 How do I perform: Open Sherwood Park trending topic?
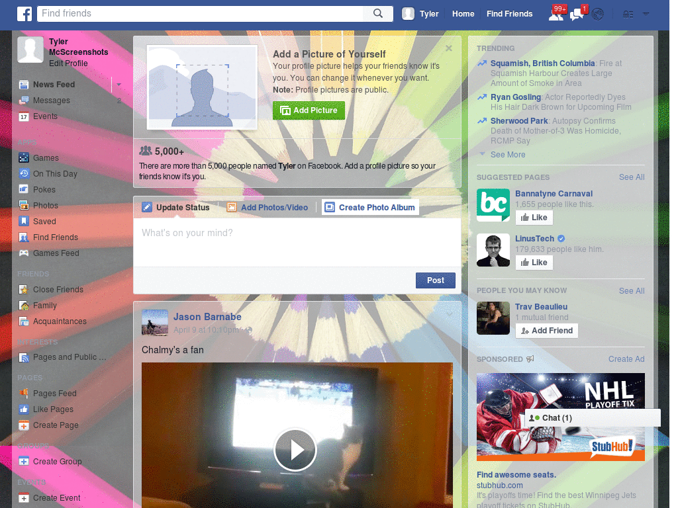point(519,120)
